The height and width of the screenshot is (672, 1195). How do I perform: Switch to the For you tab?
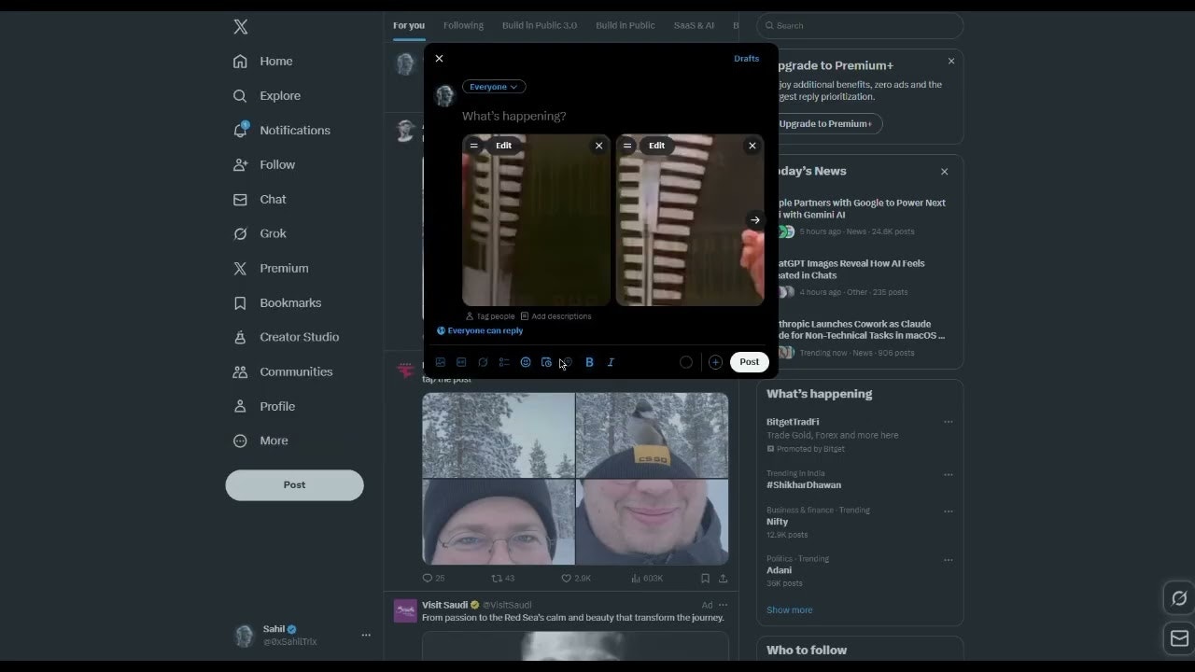[x=409, y=25]
